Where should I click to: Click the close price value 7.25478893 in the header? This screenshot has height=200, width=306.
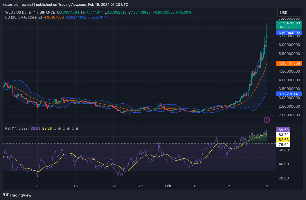click(x=141, y=12)
